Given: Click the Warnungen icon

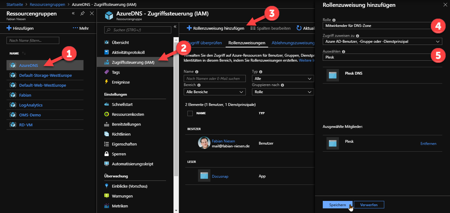Looking at the screenshot, I should pyautogui.click(x=107, y=196).
